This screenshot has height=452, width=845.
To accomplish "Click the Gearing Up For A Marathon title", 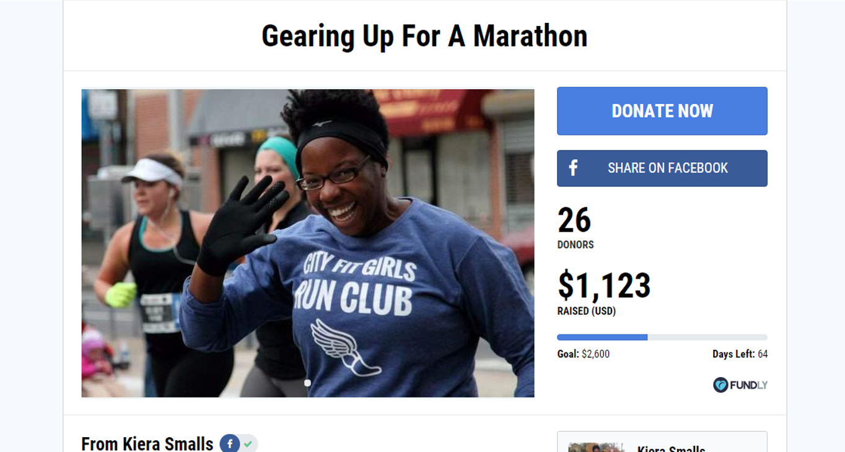I will 424,36.
